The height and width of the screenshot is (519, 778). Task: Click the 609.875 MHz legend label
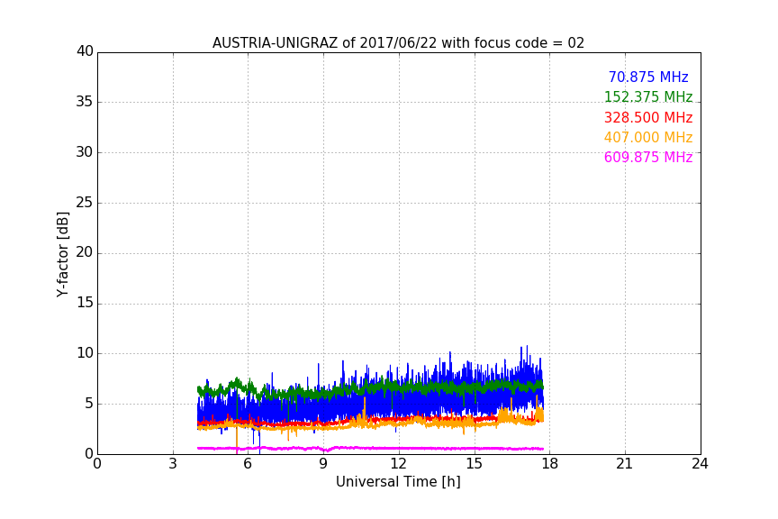click(x=648, y=157)
